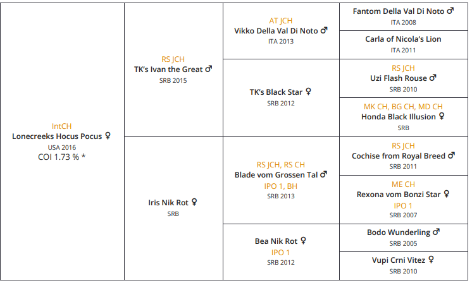
Task: Open Honda Black Illusion profile
Action: 399,117
